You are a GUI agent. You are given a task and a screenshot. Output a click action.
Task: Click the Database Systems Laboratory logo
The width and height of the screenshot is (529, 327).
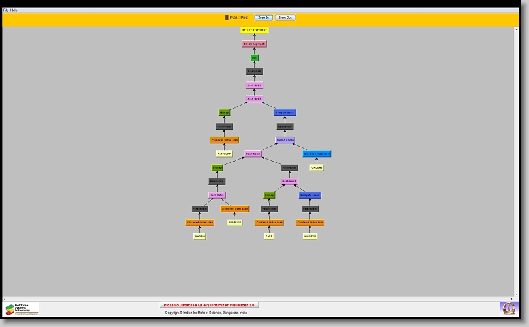(22, 308)
